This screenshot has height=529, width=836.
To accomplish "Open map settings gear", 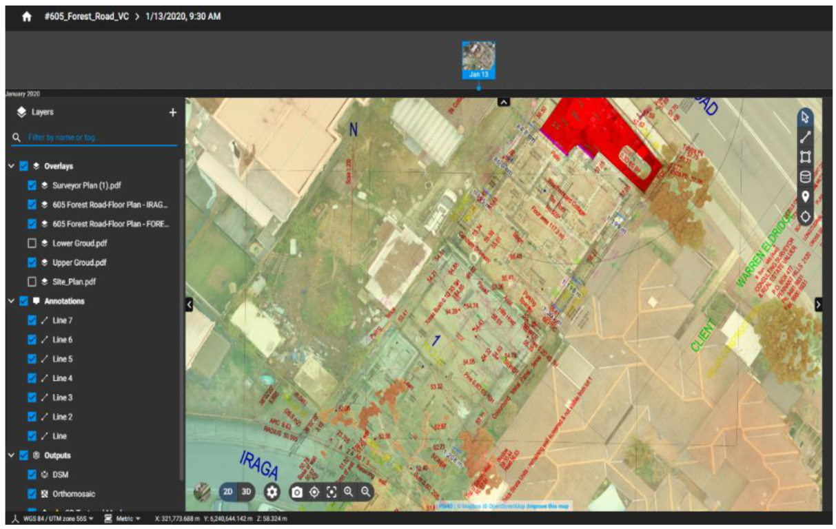I will pos(272,492).
